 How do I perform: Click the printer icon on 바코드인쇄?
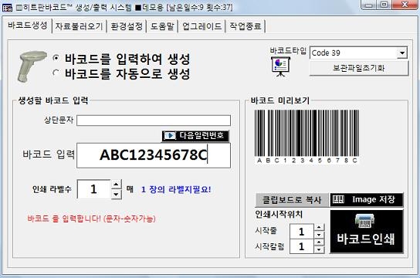[x=365, y=221]
